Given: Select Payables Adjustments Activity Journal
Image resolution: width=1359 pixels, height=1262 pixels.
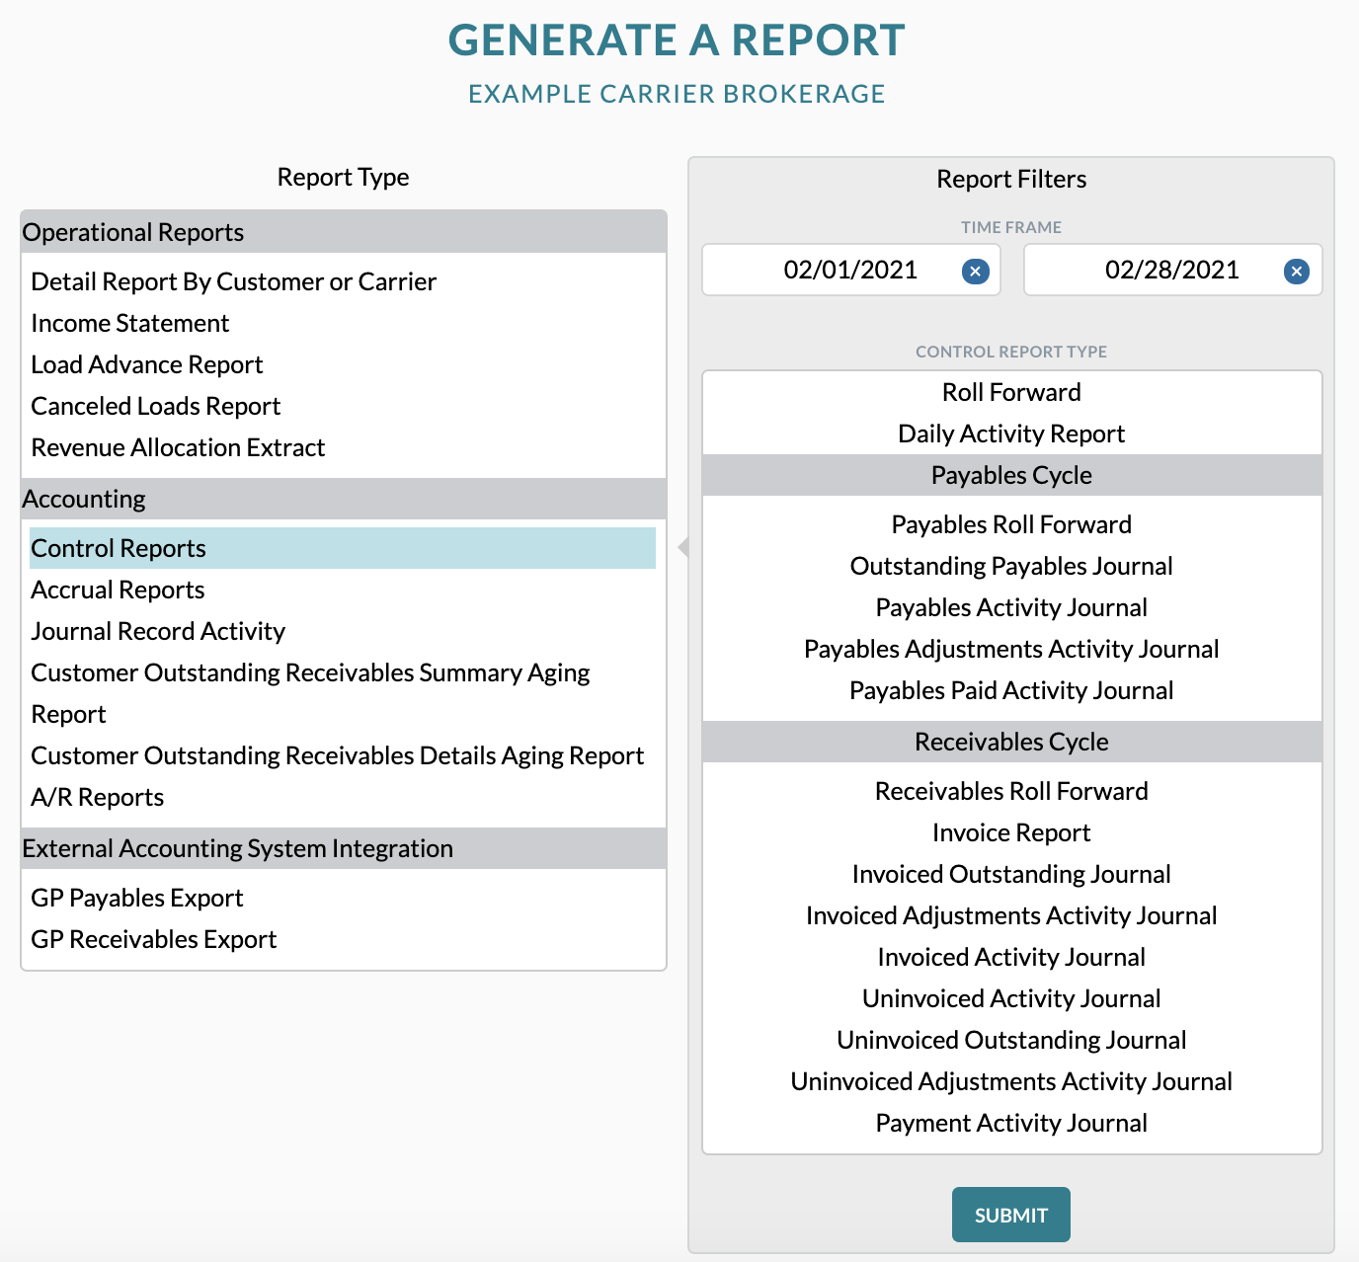Looking at the screenshot, I should coord(1010,649).
